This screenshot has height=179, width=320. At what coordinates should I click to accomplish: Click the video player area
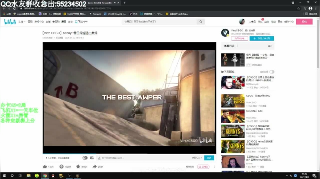click(129, 97)
